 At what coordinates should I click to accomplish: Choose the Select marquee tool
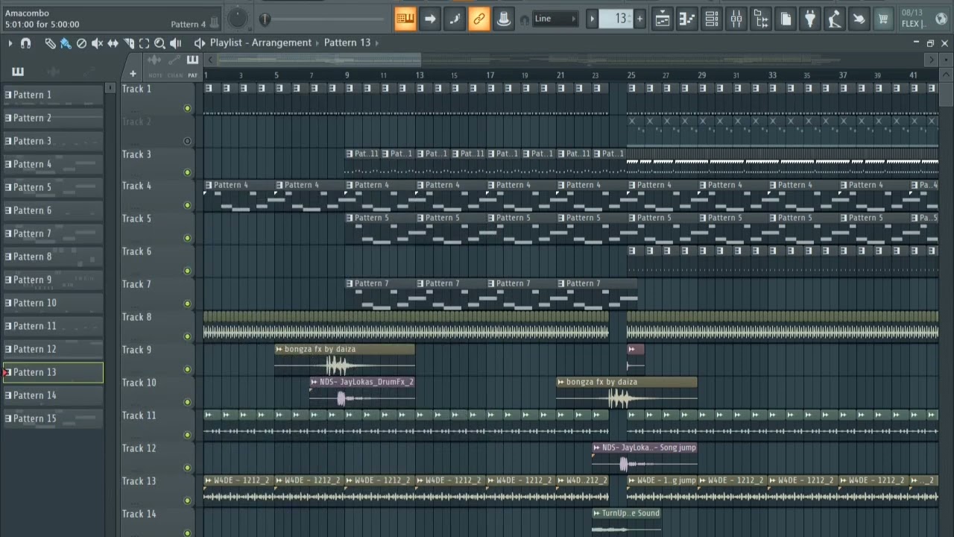point(144,43)
